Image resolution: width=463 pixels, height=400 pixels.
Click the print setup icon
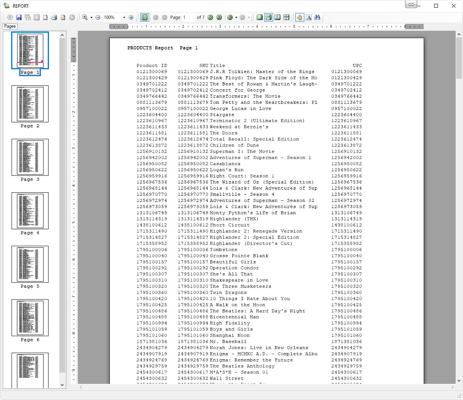28,17
